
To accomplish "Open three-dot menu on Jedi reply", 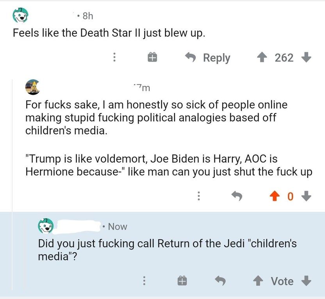I will [144, 281].
